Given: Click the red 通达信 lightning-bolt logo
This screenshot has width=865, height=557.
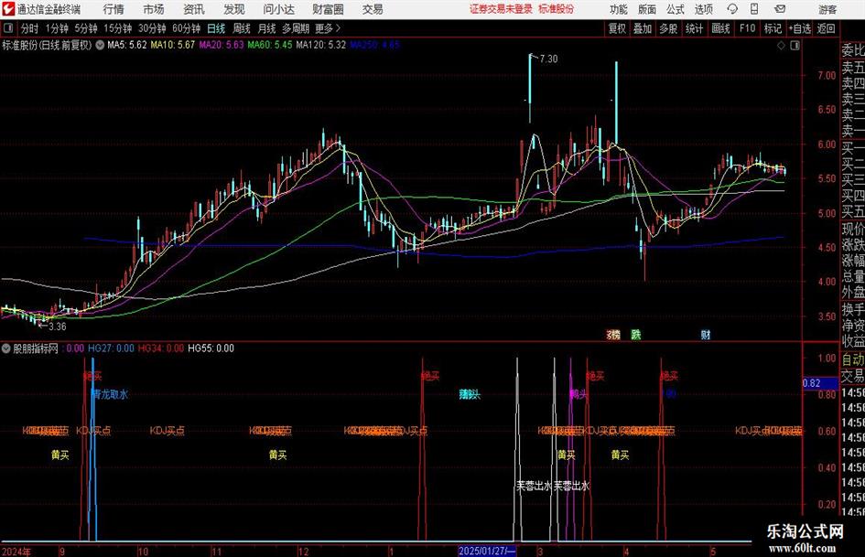Looking at the screenshot, I should tap(8, 9).
